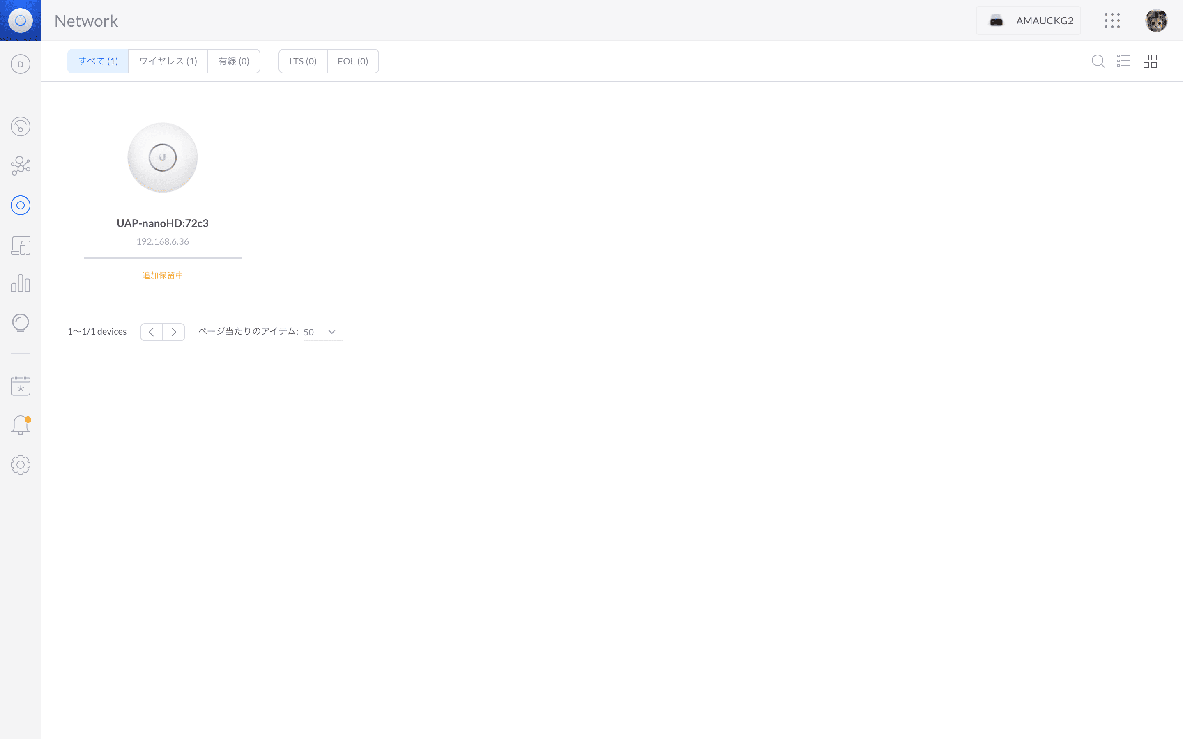Expand items per page dropdown 50
Image resolution: width=1183 pixels, height=739 pixels.
(x=322, y=332)
